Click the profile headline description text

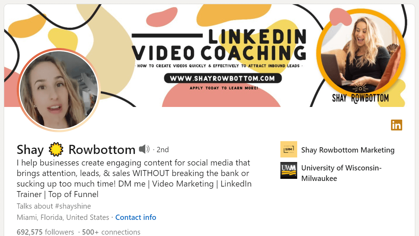[x=134, y=178]
